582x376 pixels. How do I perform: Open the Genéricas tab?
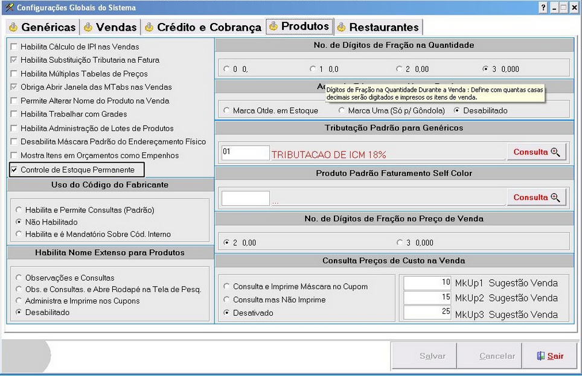(42, 27)
